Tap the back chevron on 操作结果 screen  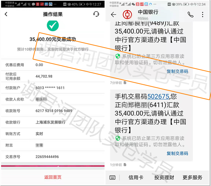pyautogui.click(x=6, y=14)
